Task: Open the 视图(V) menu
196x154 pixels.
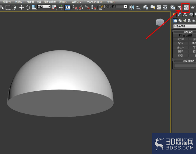Action: coord(7,2)
